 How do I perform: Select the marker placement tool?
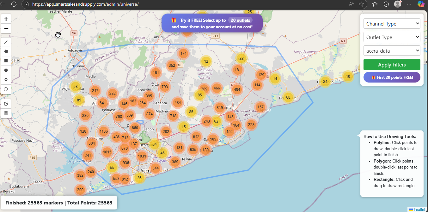pyautogui.click(x=6, y=80)
